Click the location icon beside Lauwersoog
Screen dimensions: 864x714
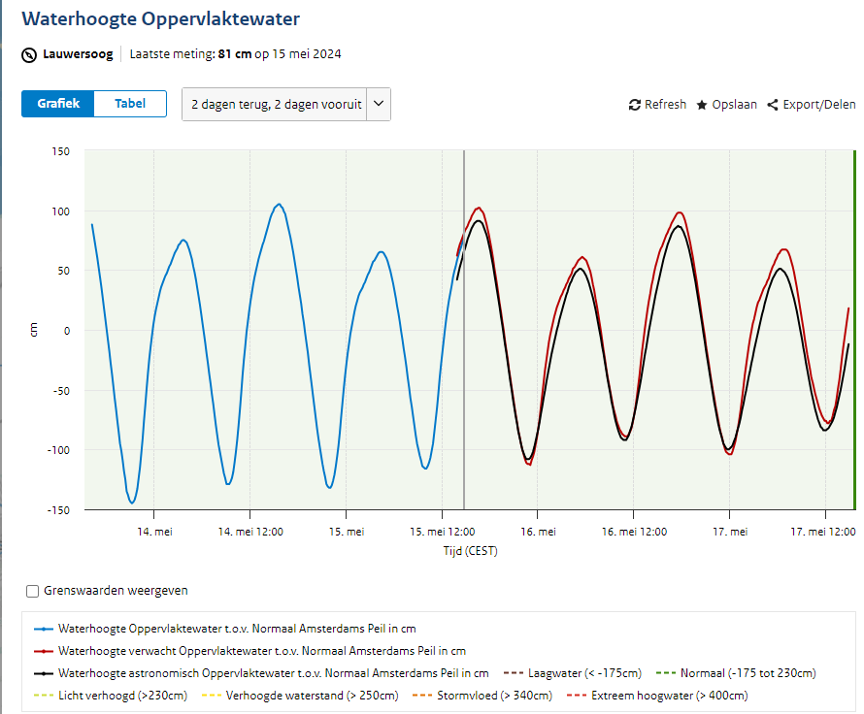[x=29, y=54]
